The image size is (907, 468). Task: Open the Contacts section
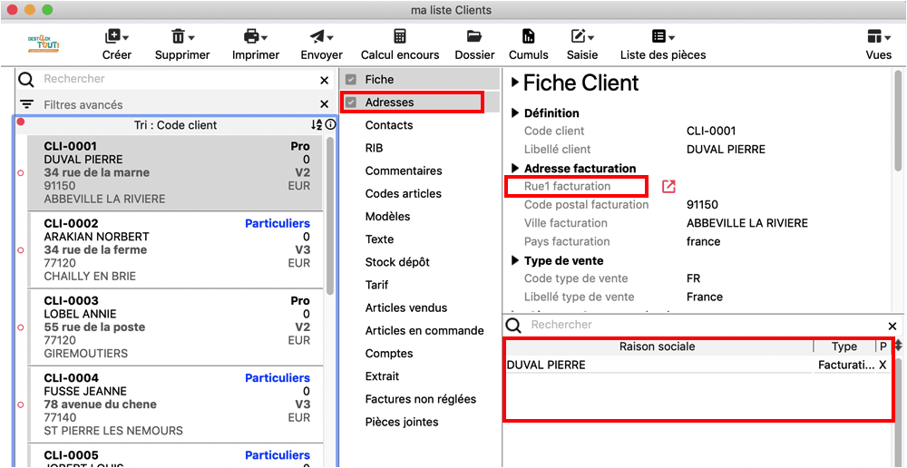click(x=389, y=125)
